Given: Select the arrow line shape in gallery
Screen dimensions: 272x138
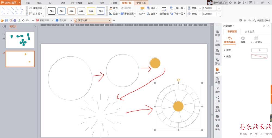Looking at the screenshot, I should pos(8,8).
